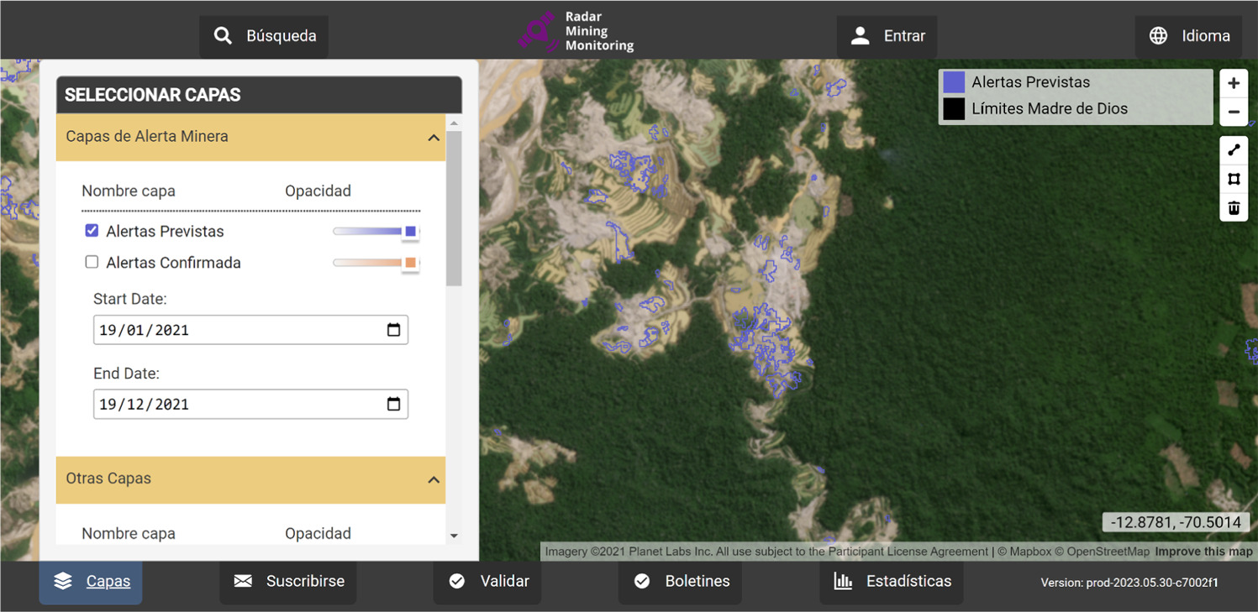Click the bar chart icon for Estadísticas
The width and height of the screenshot is (1258, 612).
(843, 581)
